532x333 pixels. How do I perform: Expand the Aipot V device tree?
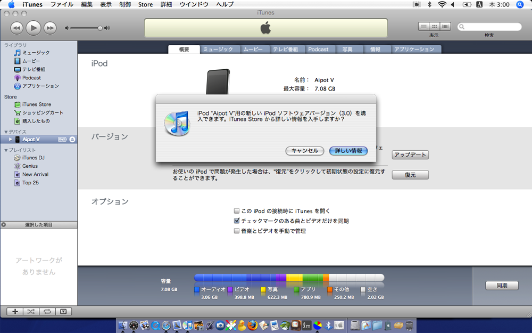click(11, 139)
